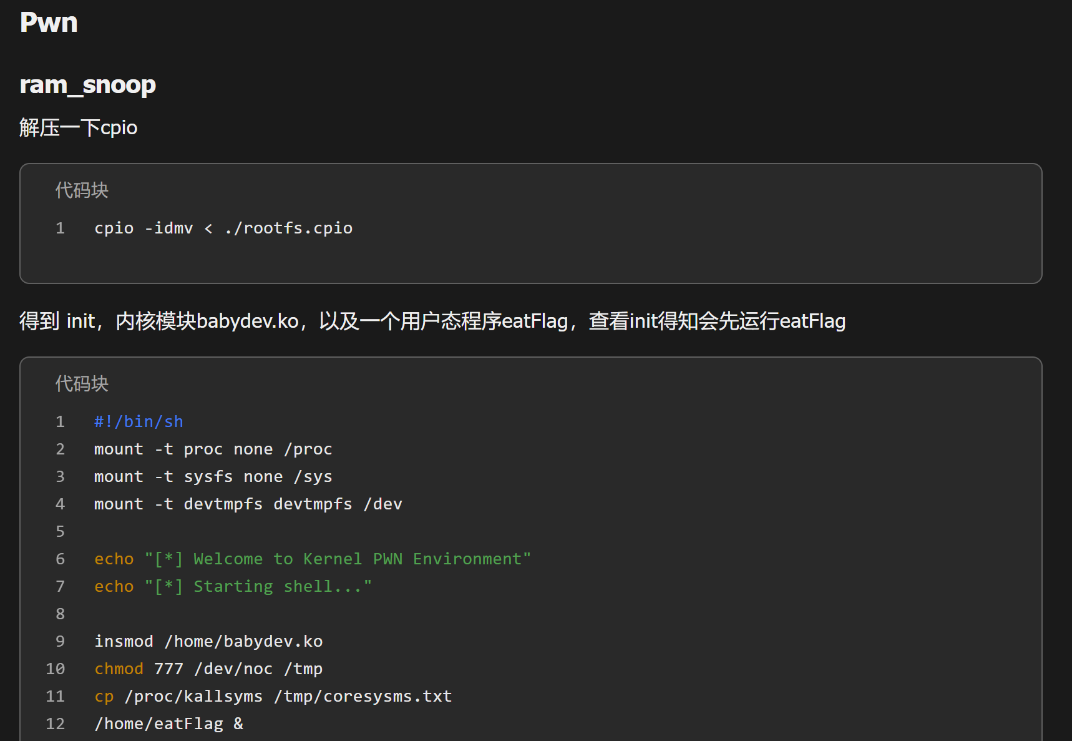Click the Welcome to Kernel PWN echo line
The image size is (1072, 741).
[x=312, y=559]
